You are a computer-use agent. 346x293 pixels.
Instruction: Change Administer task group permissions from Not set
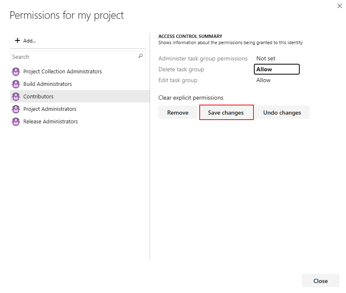[x=266, y=58]
